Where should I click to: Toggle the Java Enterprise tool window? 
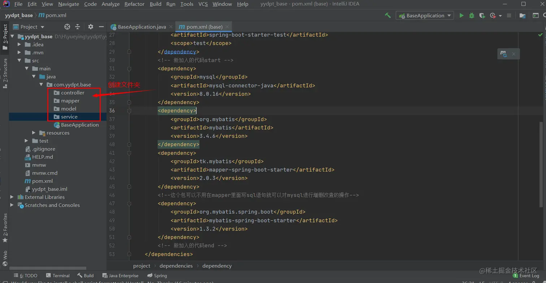(120, 275)
